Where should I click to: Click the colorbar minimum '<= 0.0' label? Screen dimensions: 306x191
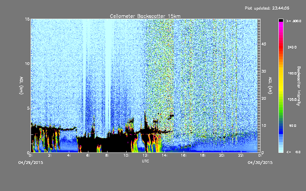293,152
